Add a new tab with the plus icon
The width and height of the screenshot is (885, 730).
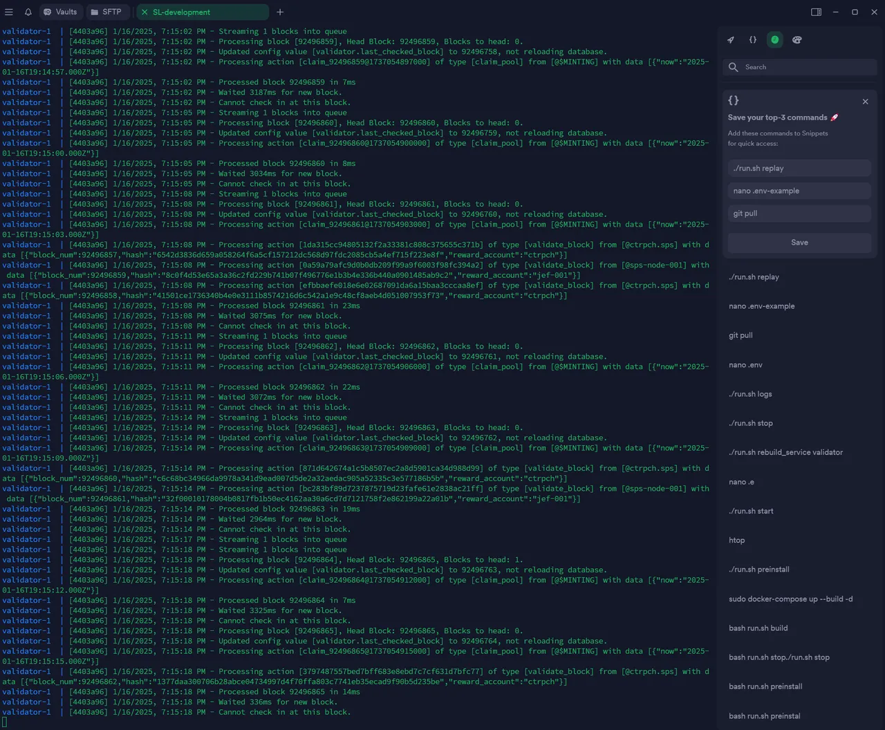[x=280, y=12]
